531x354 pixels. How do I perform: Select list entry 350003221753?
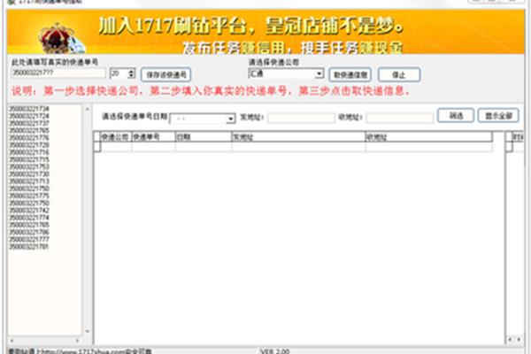pos(29,166)
